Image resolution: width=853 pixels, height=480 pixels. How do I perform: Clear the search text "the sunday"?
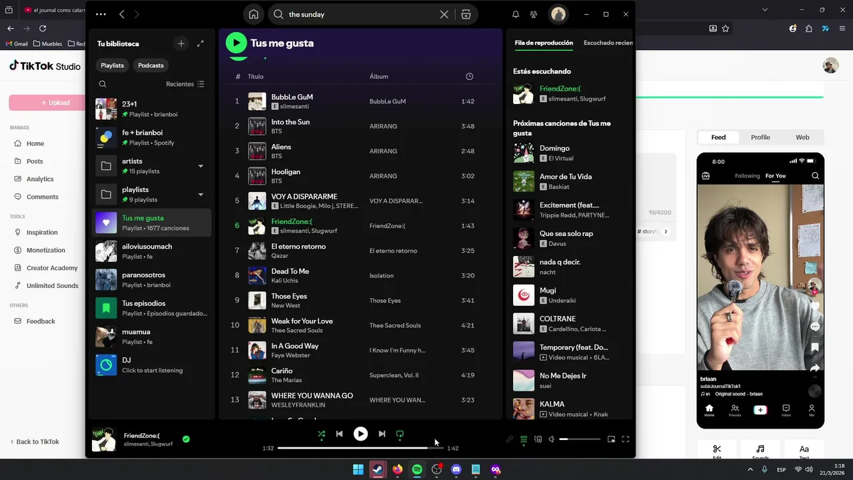pos(444,14)
